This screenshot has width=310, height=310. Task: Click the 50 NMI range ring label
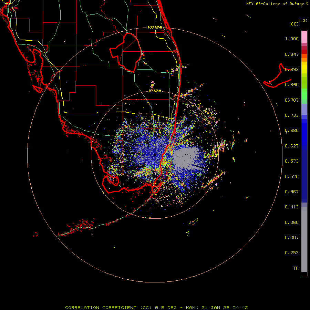(155, 91)
